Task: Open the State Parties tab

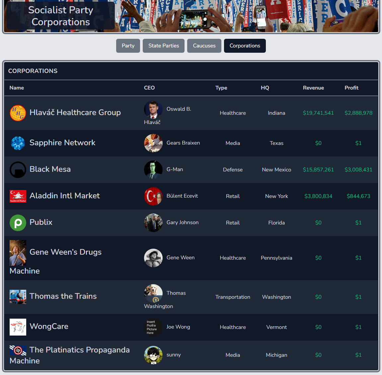Action: (163, 45)
